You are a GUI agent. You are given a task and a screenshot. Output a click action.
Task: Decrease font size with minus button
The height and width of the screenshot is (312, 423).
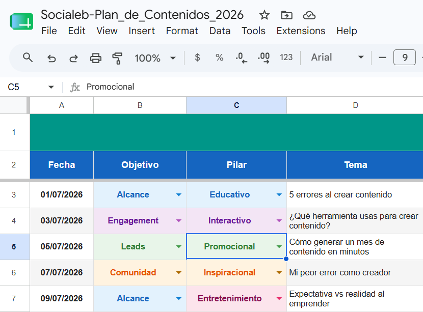(x=382, y=58)
